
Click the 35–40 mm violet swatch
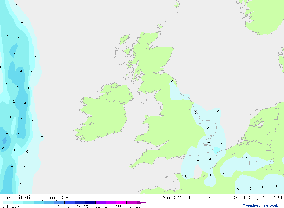point(111,202)
